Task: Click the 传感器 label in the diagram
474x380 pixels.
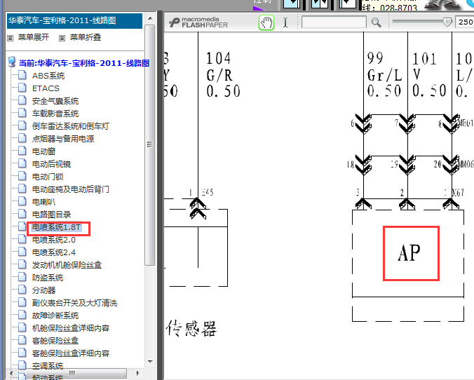Action: pos(191,329)
